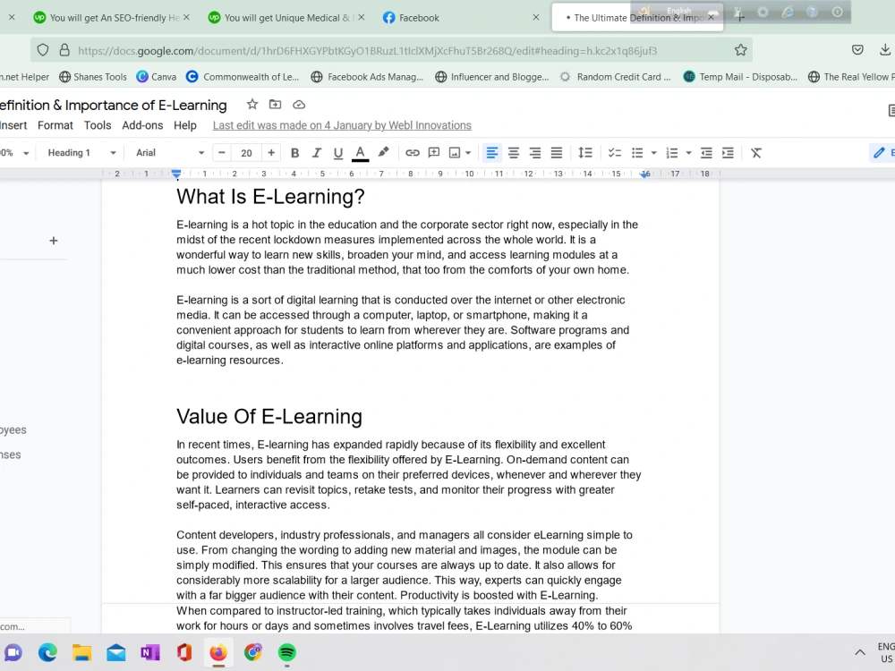The height and width of the screenshot is (671, 895).
Task: Add a comment using toolbar icon
Action: pos(434,153)
